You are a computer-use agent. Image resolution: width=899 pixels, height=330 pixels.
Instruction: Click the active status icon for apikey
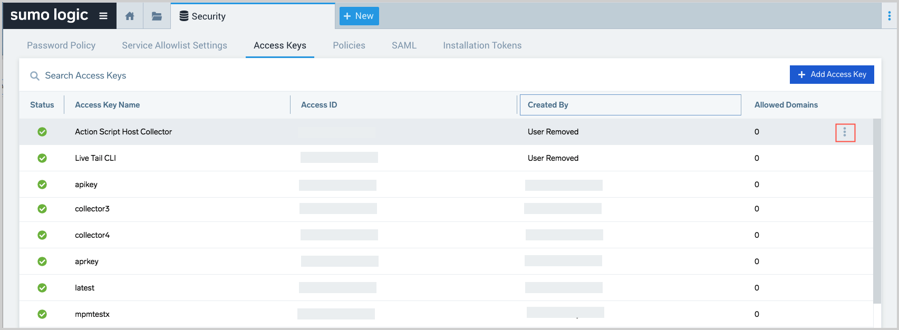tap(42, 185)
